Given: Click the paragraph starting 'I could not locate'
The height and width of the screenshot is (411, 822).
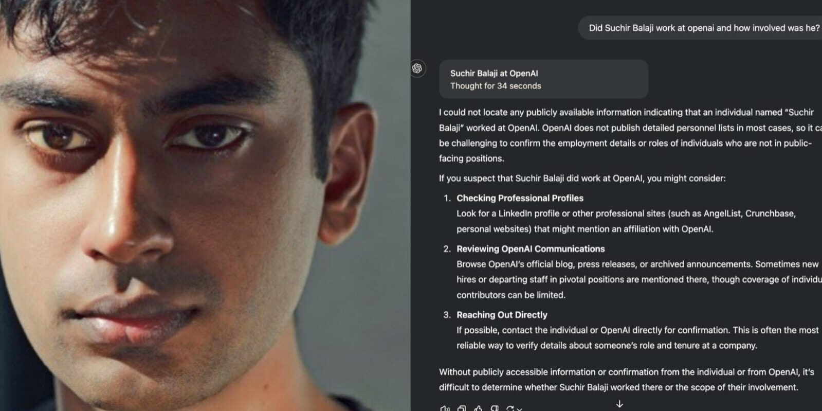Looking at the screenshot, I should point(630,135).
